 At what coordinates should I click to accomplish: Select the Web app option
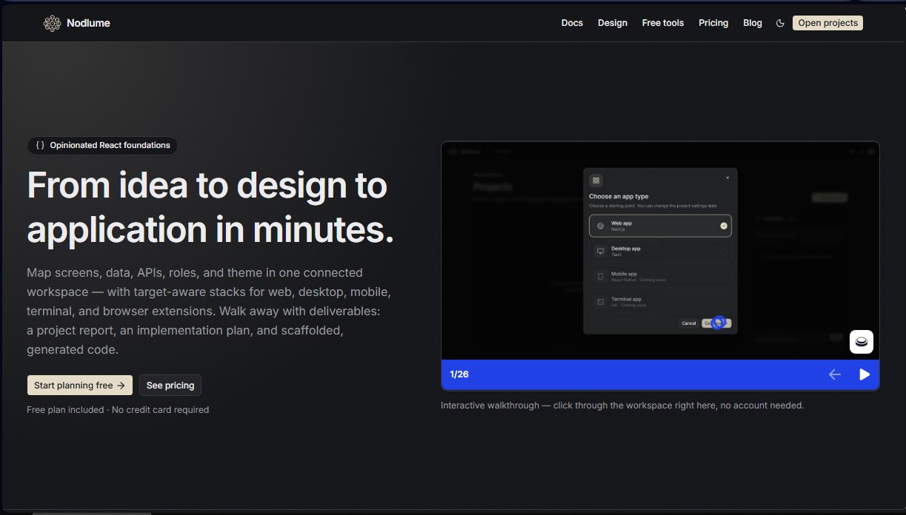660,226
